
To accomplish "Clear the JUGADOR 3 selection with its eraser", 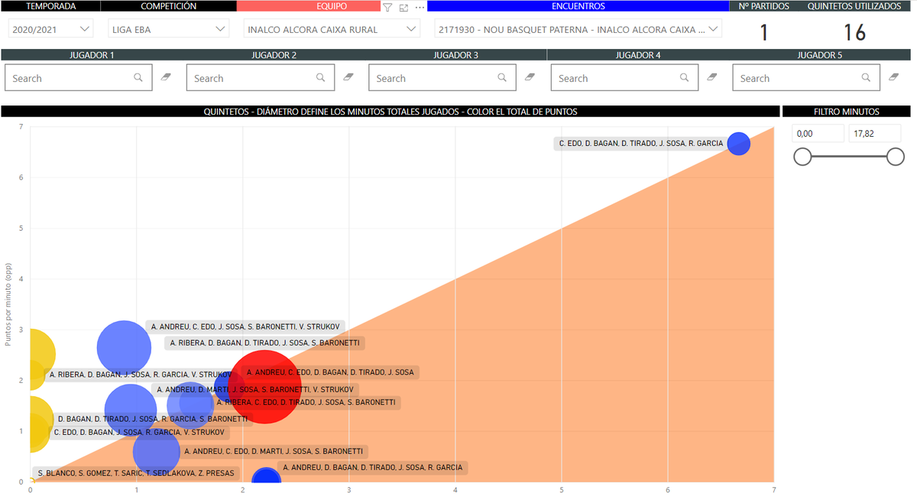I will coord(530,77).
